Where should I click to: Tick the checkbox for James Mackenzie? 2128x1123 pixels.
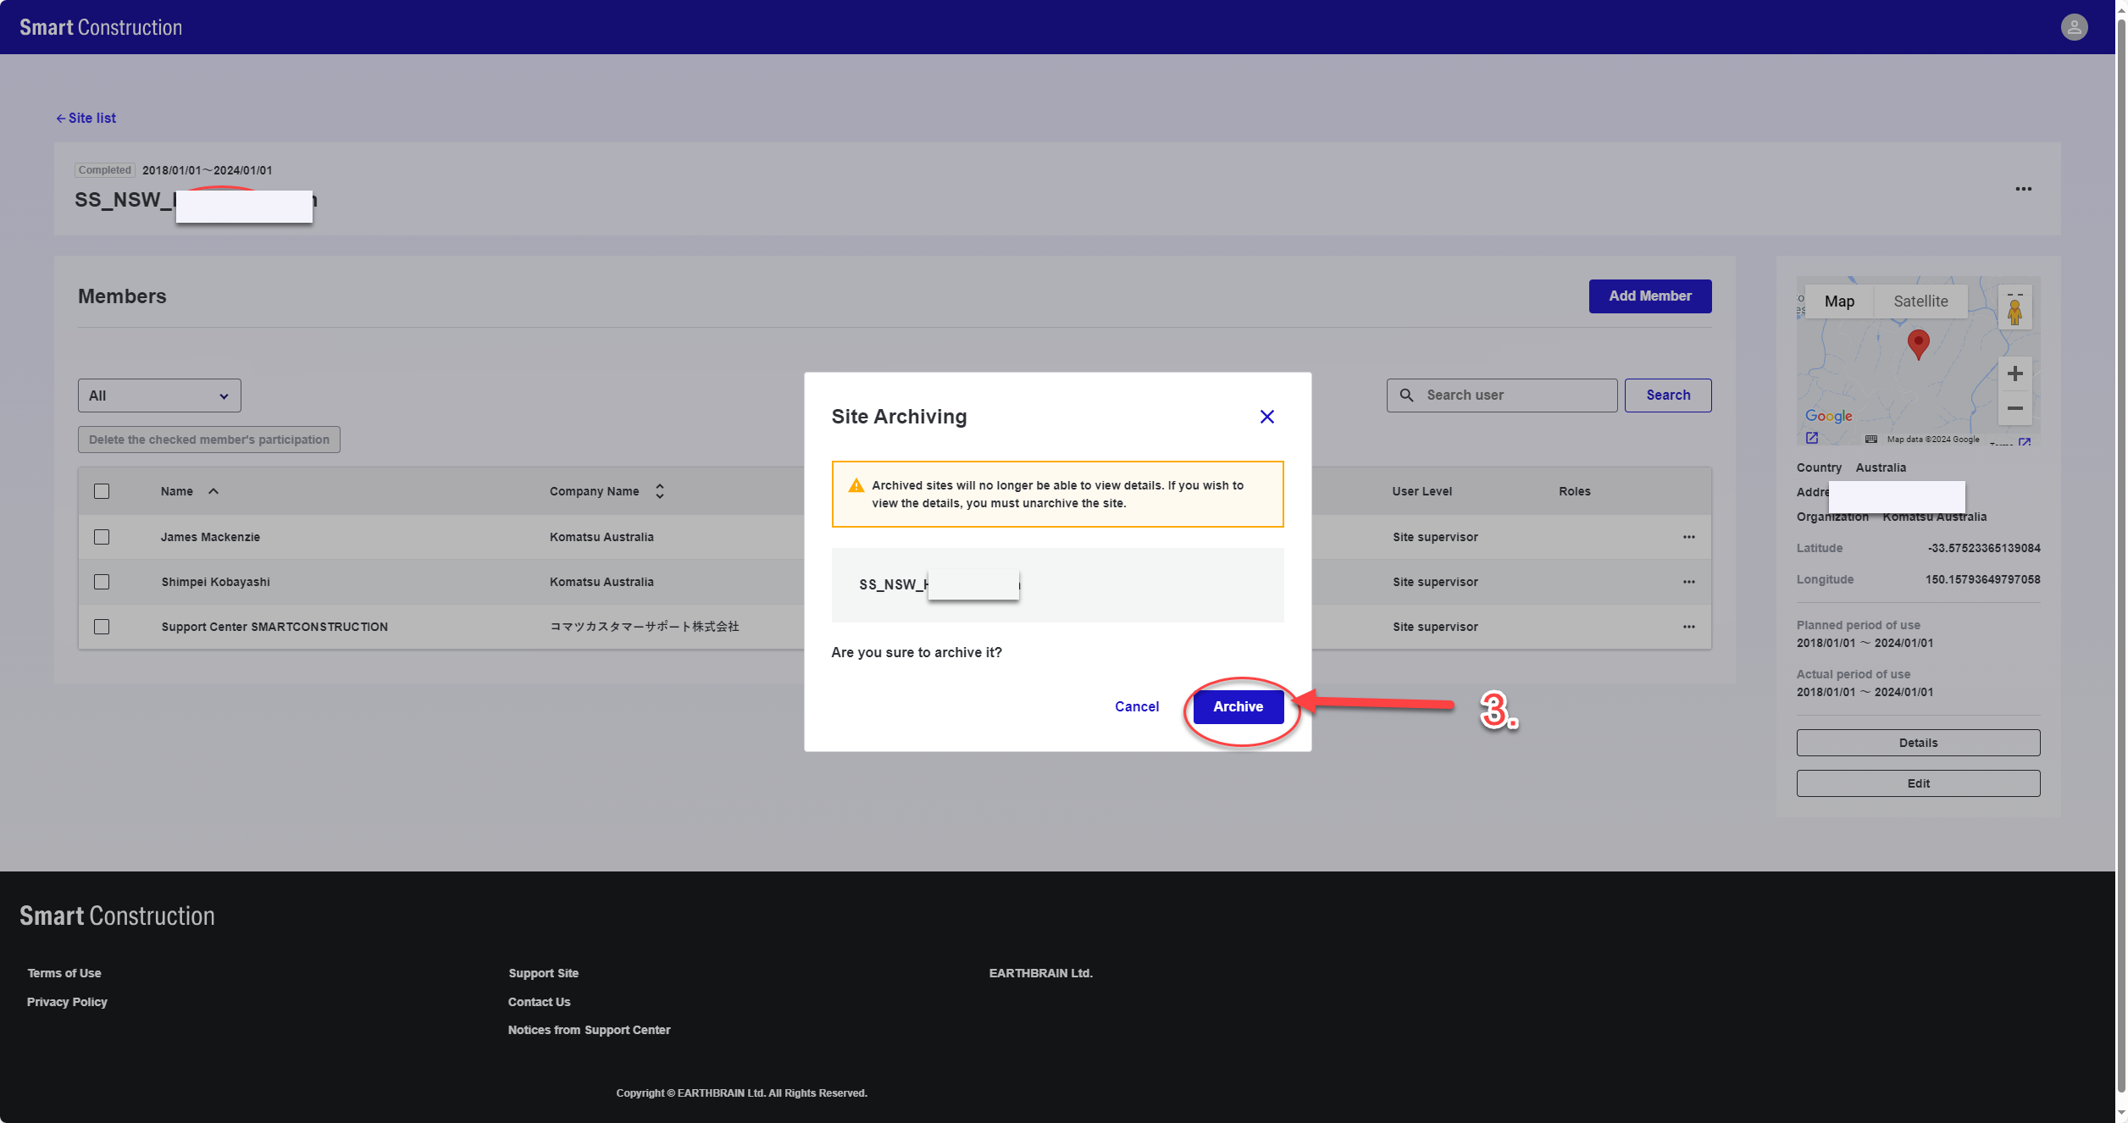click(x=102, y=537)
